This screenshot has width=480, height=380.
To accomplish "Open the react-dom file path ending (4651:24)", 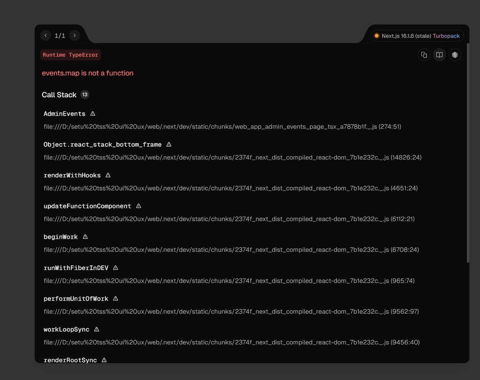I will [231, 188].
